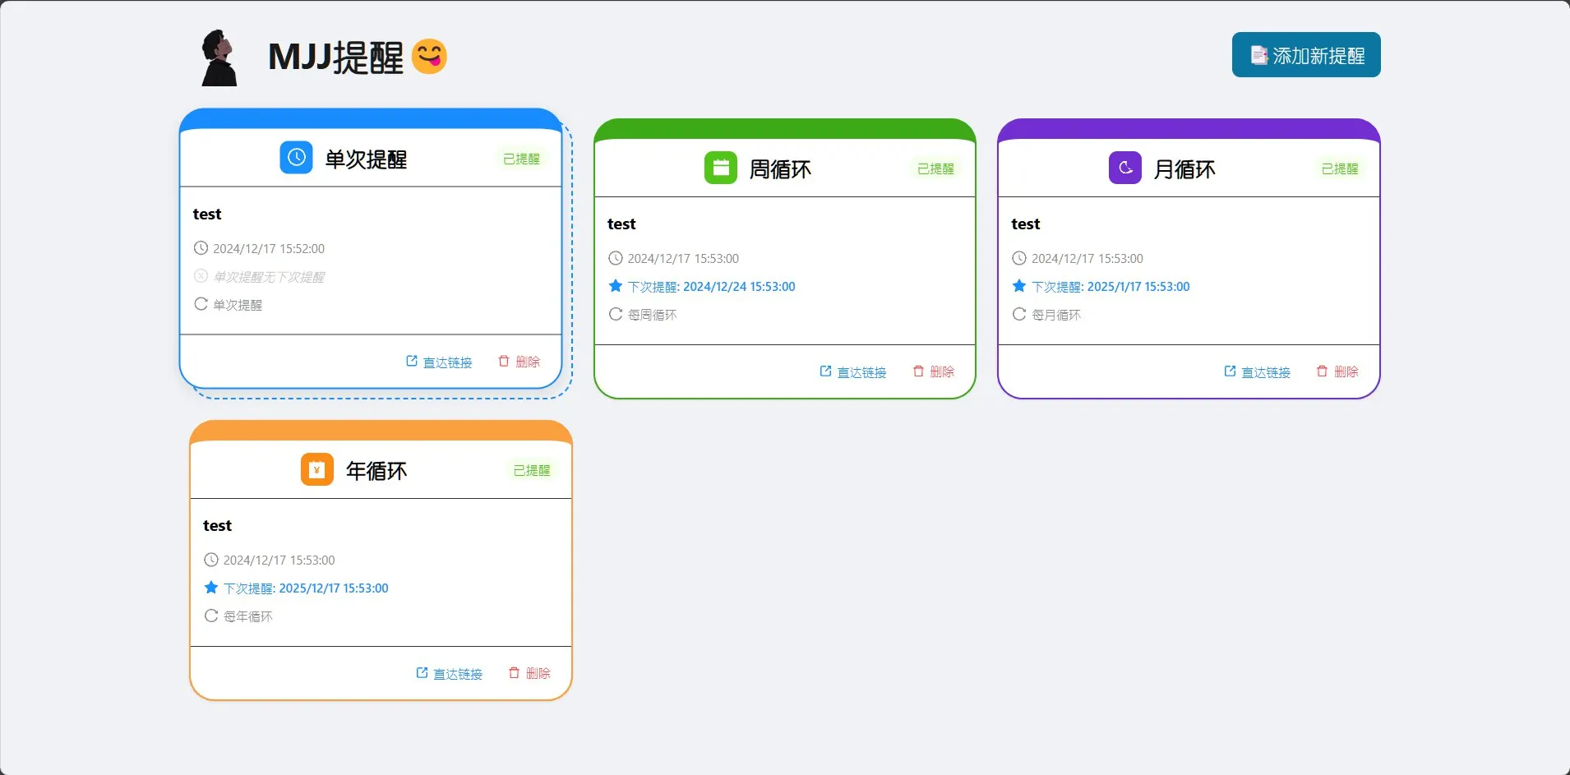Delete the 月循环 reminder
1570x775 pixels.
(x=1337, y=371)
